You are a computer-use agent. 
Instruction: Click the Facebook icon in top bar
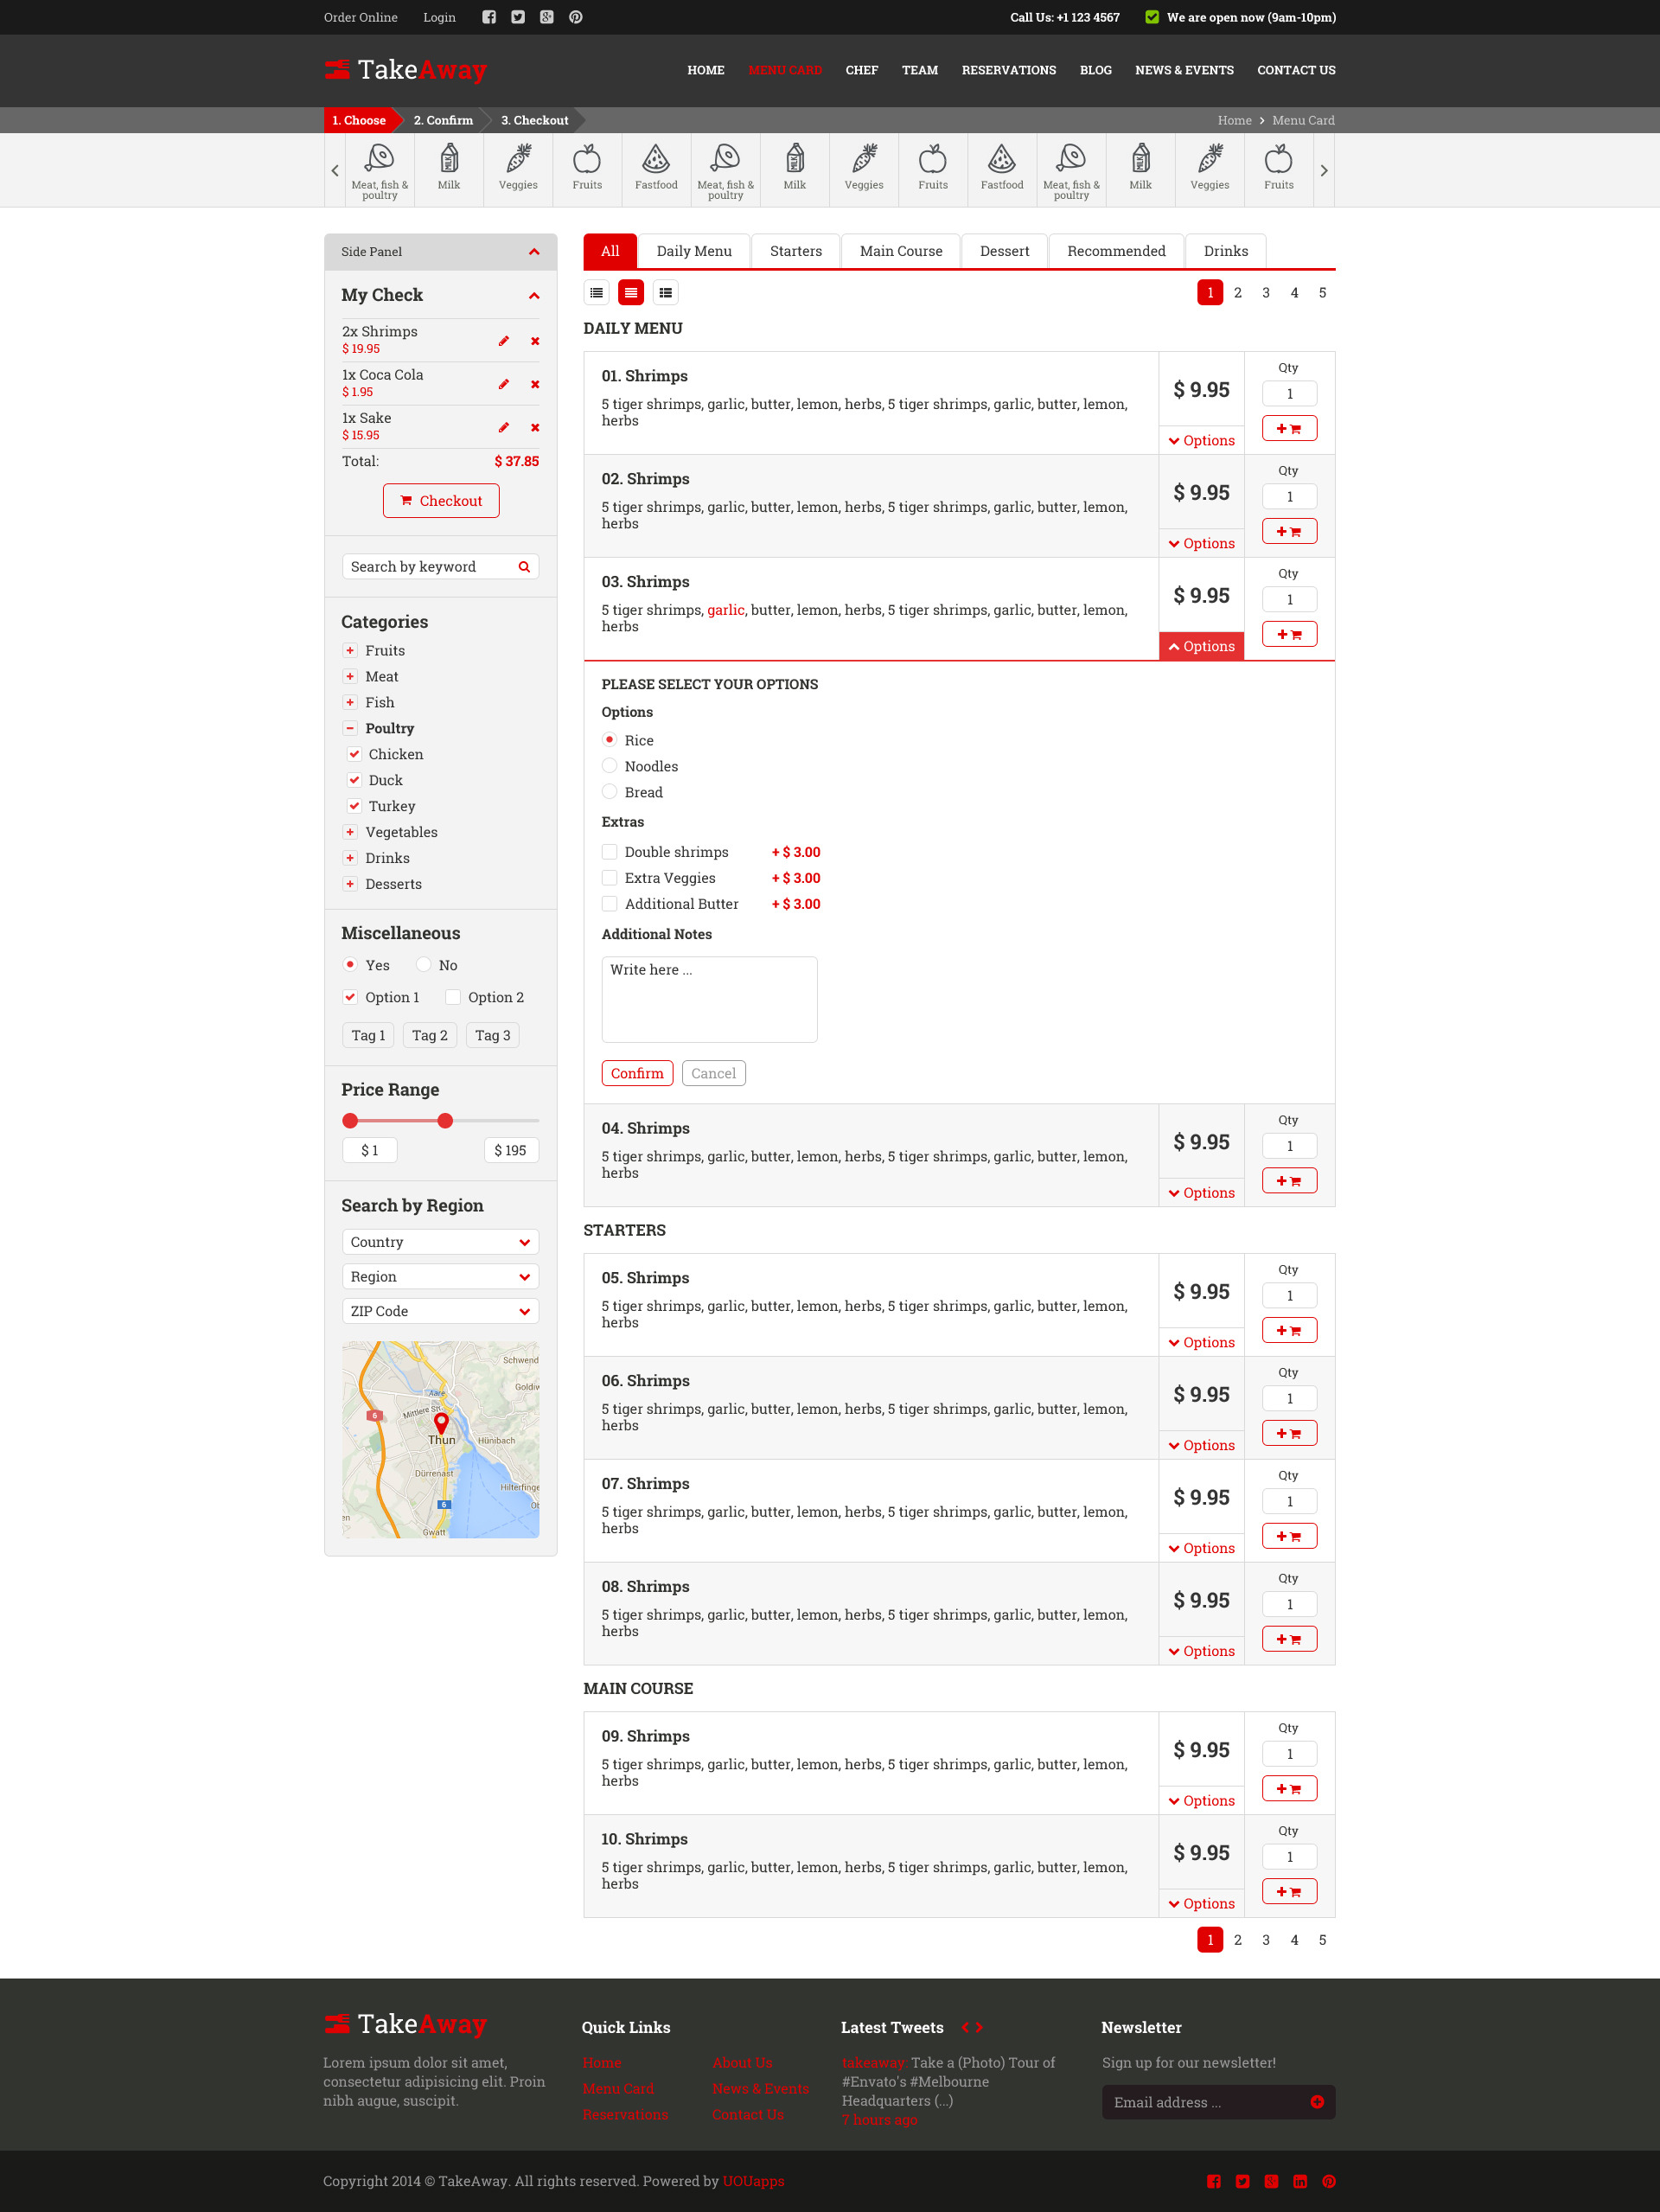489,17
